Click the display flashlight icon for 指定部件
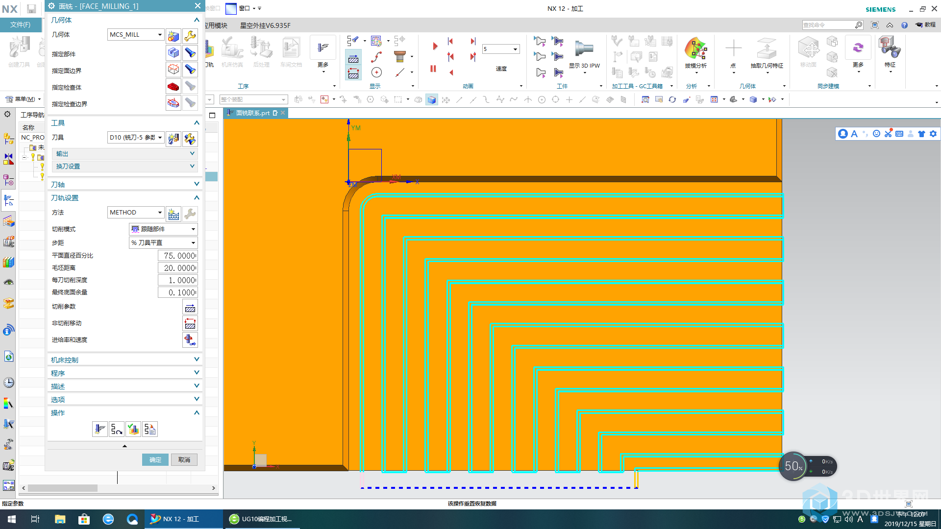941x529 pixels. (190, 52)
